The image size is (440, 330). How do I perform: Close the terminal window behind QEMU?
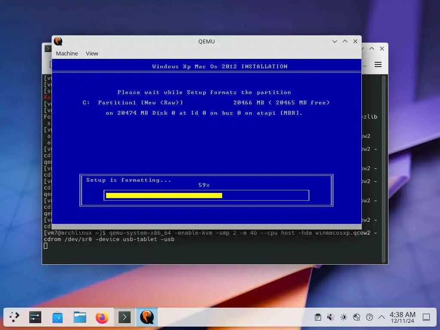382,49
